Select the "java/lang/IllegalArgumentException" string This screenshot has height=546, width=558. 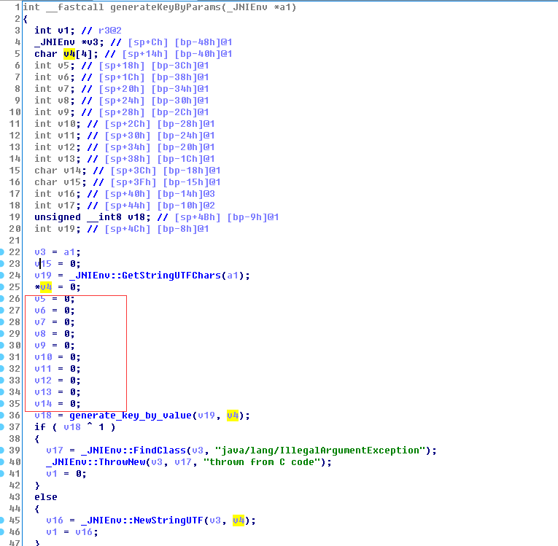[x=321, y=451]
